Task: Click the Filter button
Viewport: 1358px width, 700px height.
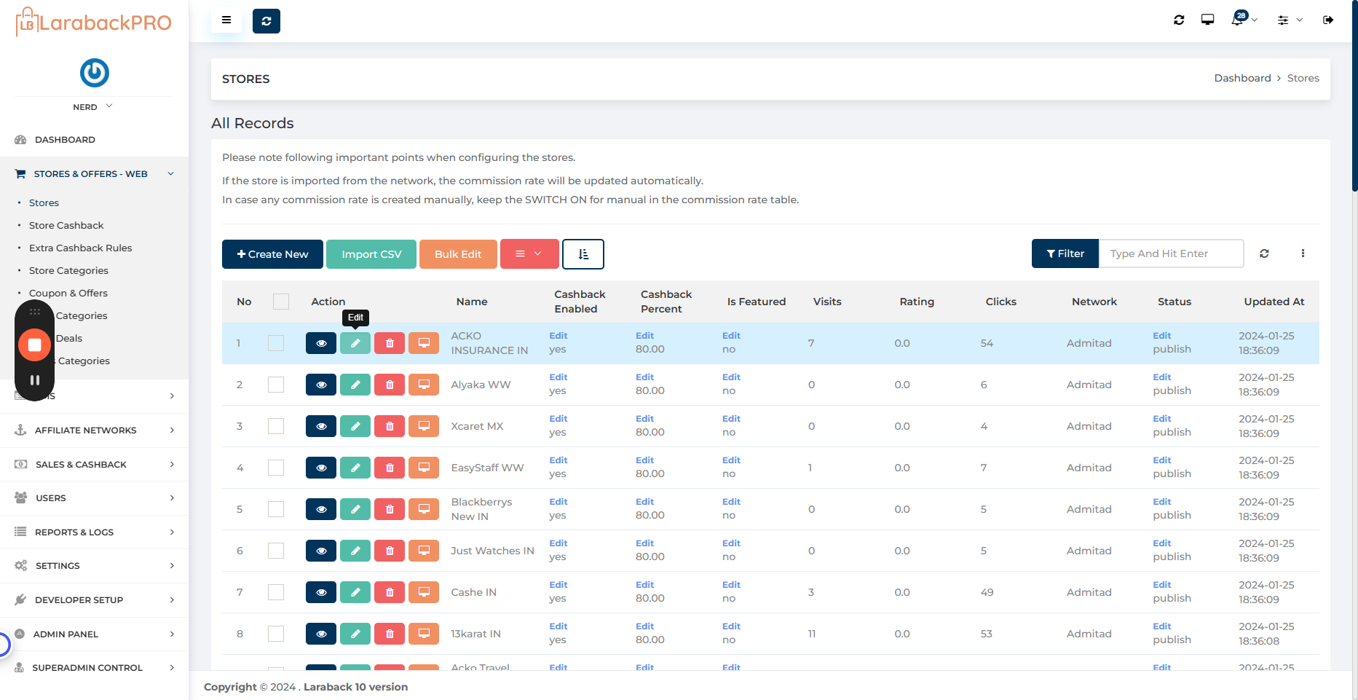Action: (x=1065, y=253)
